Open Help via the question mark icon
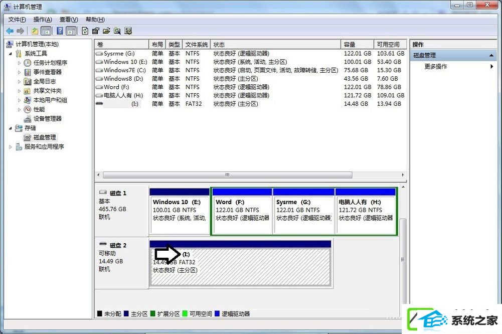 [60, 31]
